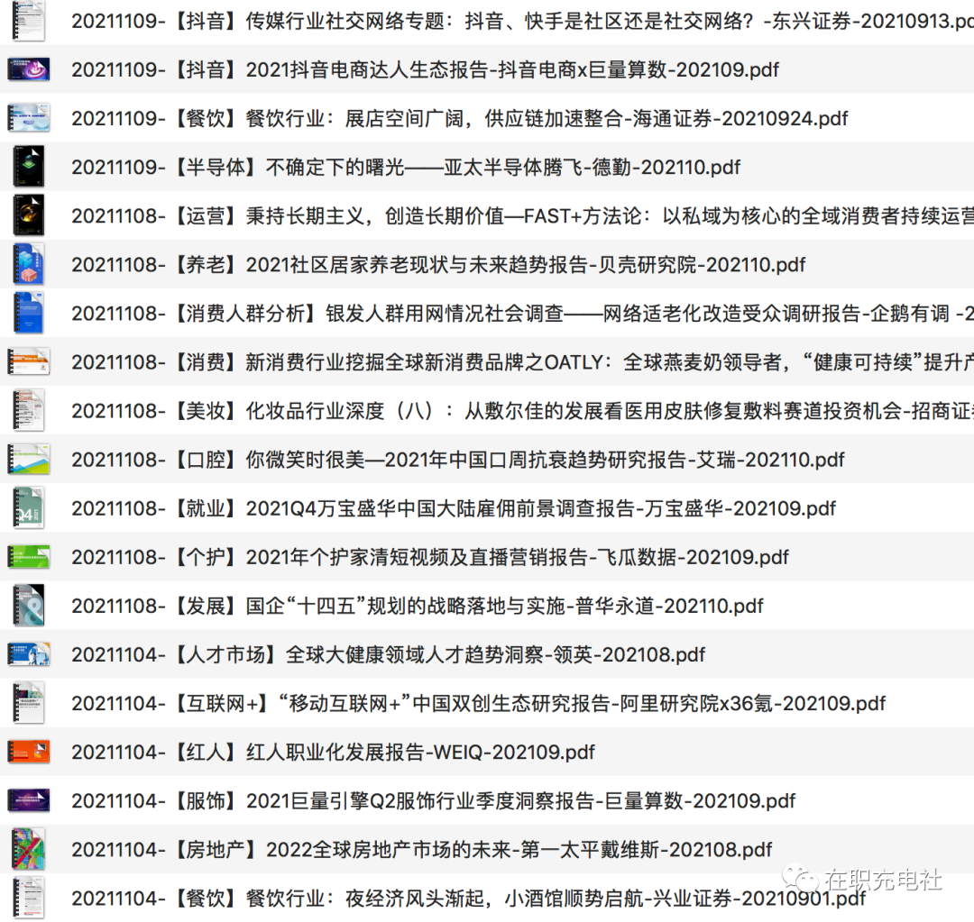Screen dimensions: 974x922
Task: Click the PDF icon for 餐饮行业 兴业证券 report
Action: [29, 898]
